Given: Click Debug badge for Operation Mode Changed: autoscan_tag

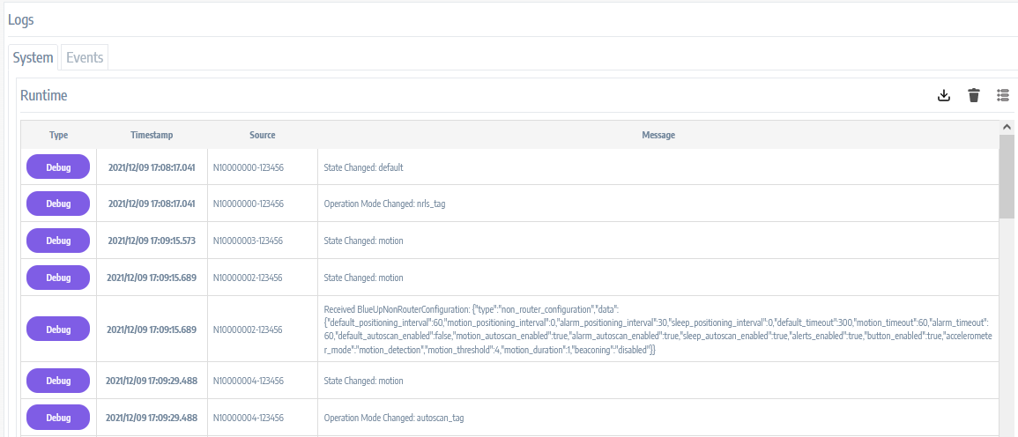Looking at the screenshot, I should (58, 418).
